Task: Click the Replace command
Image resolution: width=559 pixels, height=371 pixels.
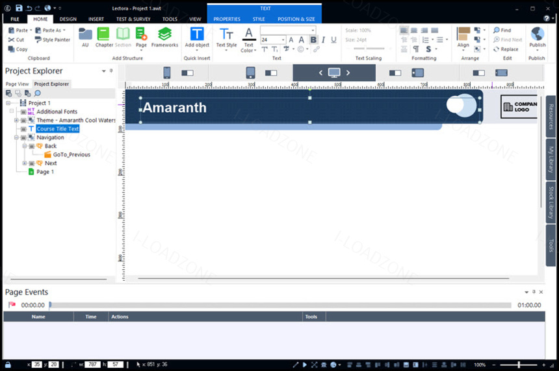Action: tap(506, 49)
